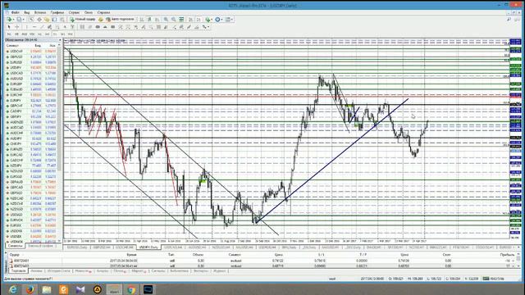Tile chart windows with the toolbar icon
The width and height of the screenshot is (525, 295).
pos(181,20)
